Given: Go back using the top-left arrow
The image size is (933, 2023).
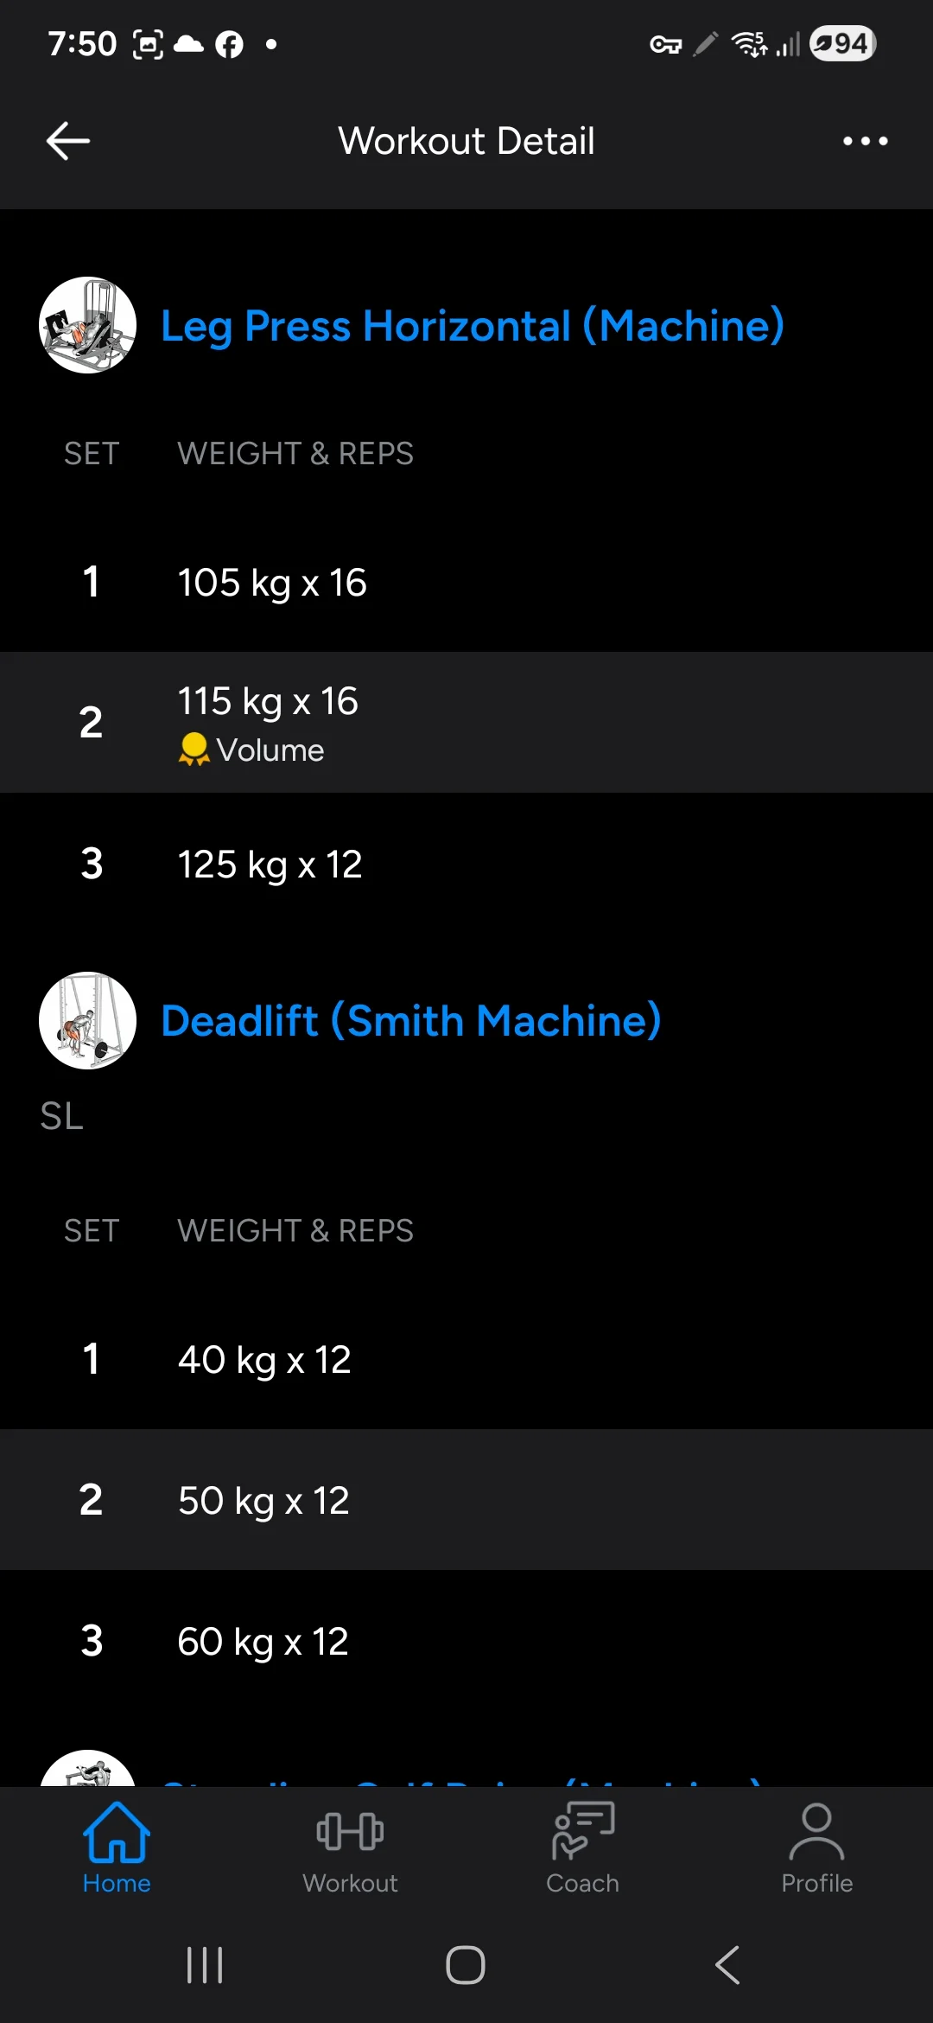Looking at the screenshot, I should 68,141.
